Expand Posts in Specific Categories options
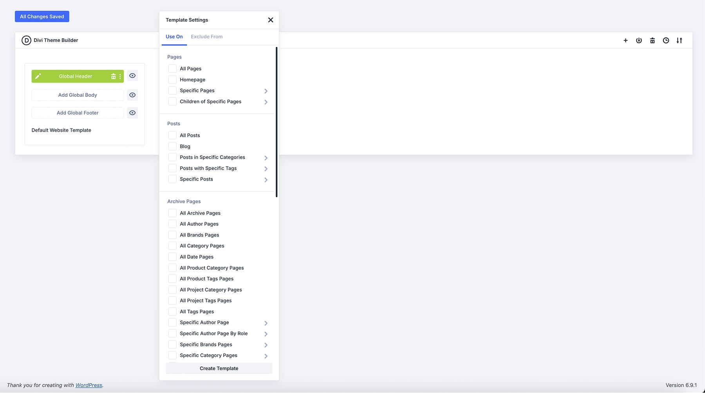The height and width of the screenshot is (393, 705). (x=266, y=158)
